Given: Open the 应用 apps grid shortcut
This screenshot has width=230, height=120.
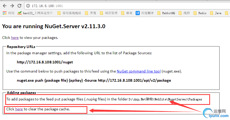Looking at the screenshot, I should click(8, 13).
